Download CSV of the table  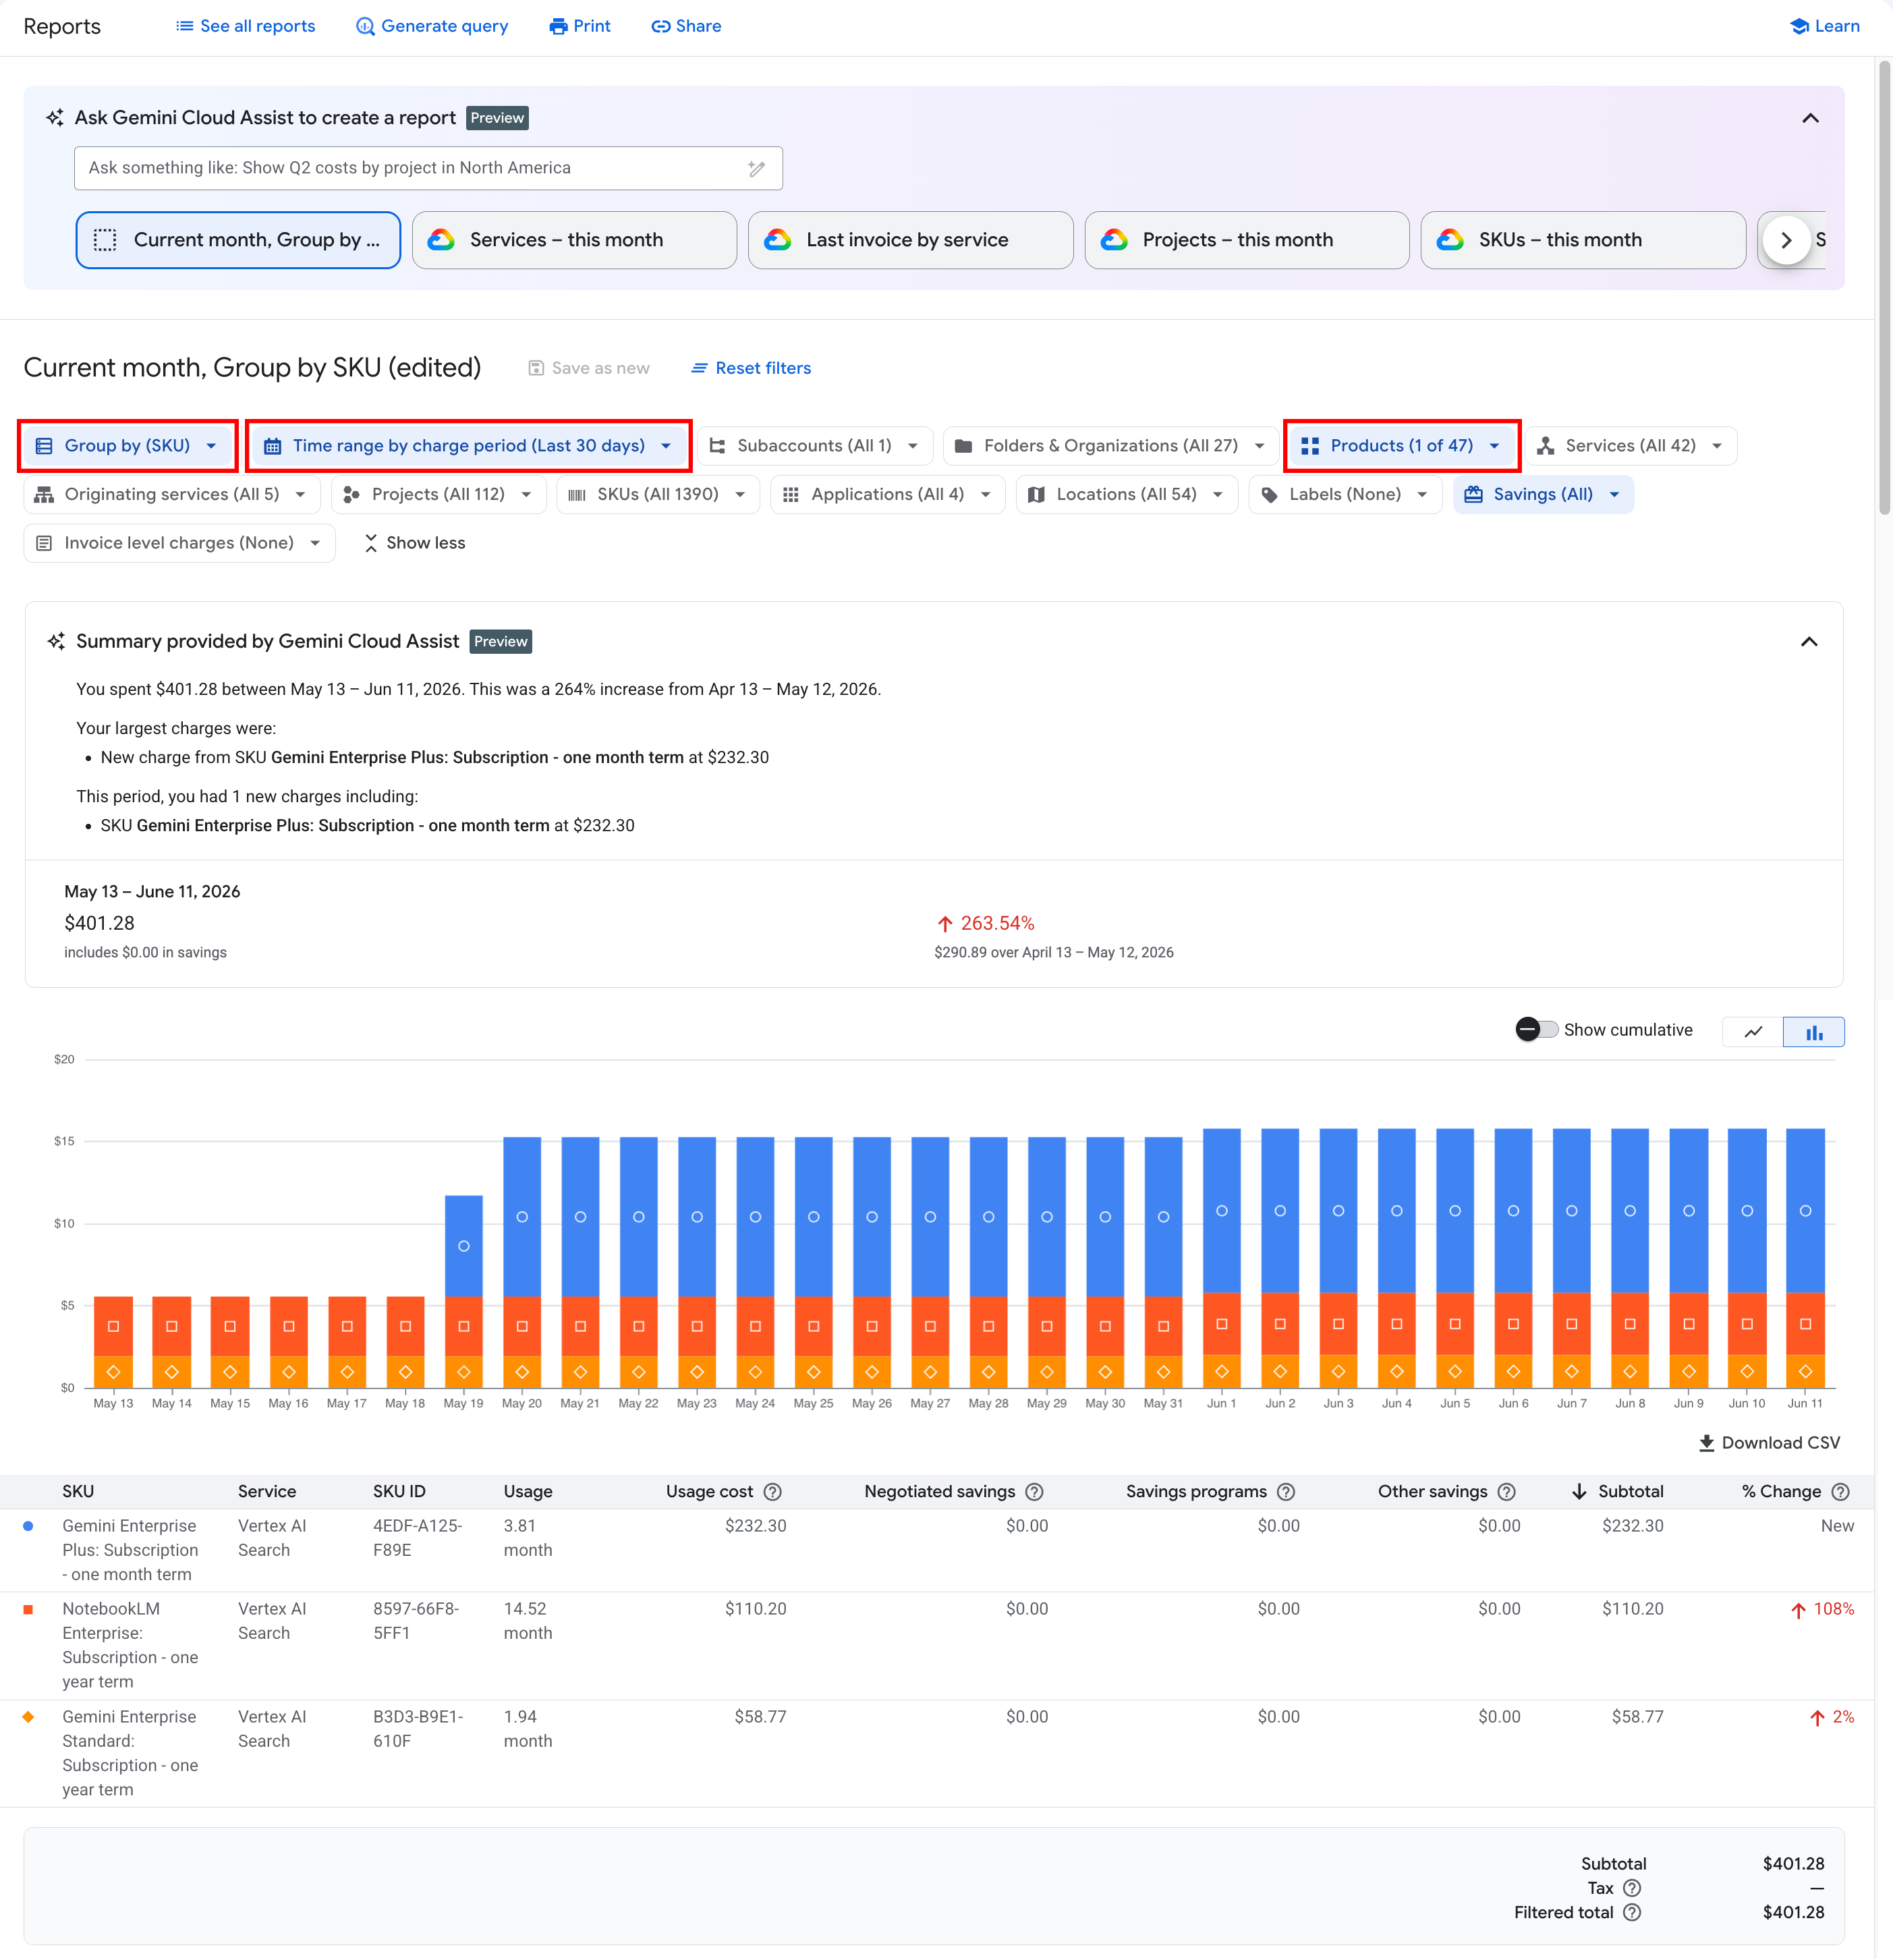coord(1768,1443)
